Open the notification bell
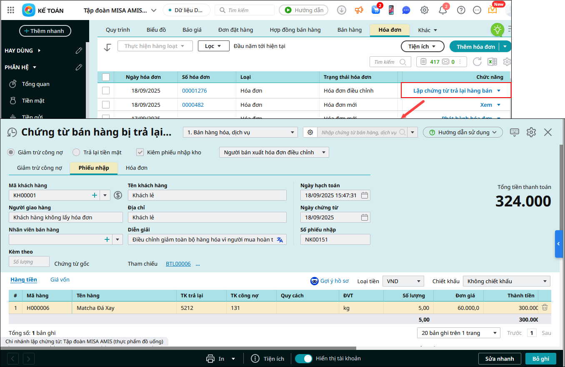Screen dimensions: 565x367 (x=442, y=10)
